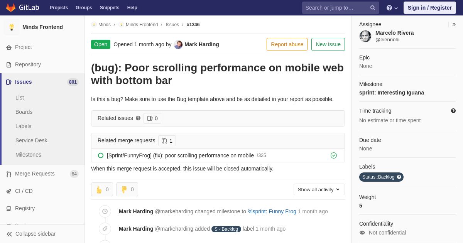Image resolution: width=463 pixels, height=243 pixels.
Task: Click the GitLab fox logo
Action: (11, 8)
